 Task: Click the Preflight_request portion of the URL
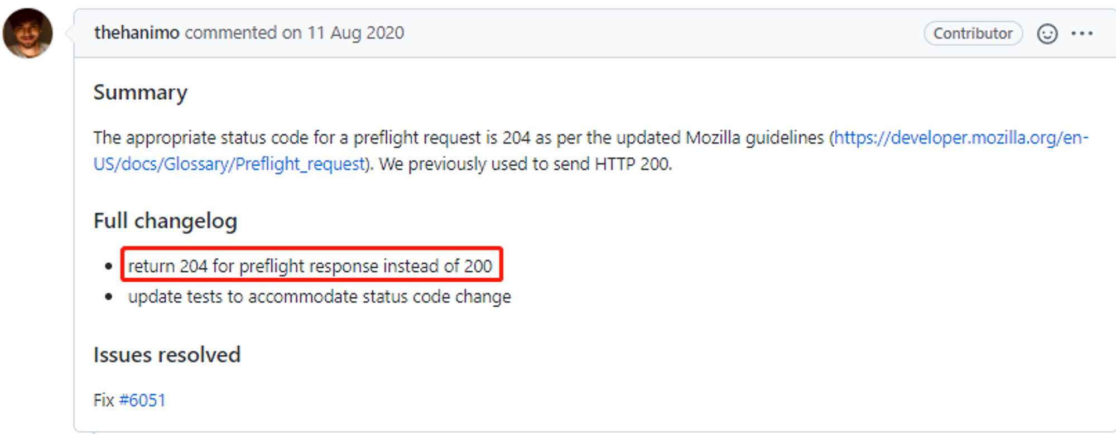pos(300,164)
